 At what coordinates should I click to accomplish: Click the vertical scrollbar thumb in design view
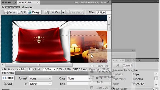(x=109, y=25)
